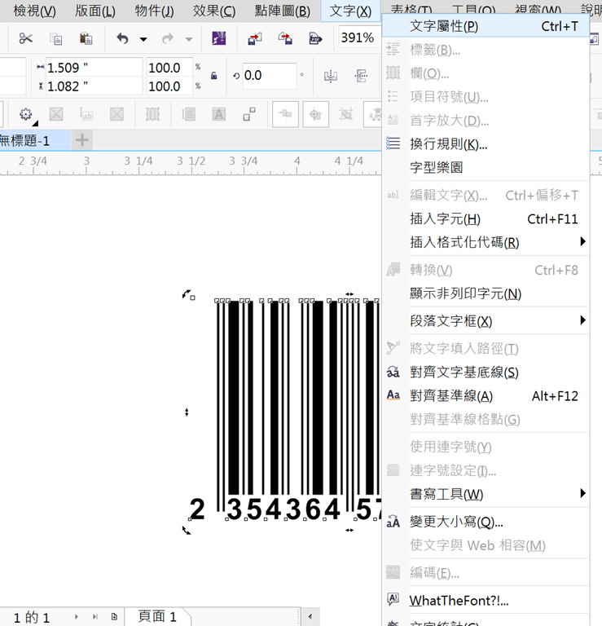Screen dimensions: 602x626
Task: Click the next page arrow in page navigator
Action: [77, 617]
